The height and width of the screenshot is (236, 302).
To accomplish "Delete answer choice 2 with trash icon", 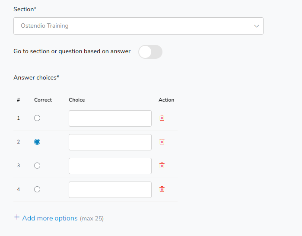I will (162, 142).
